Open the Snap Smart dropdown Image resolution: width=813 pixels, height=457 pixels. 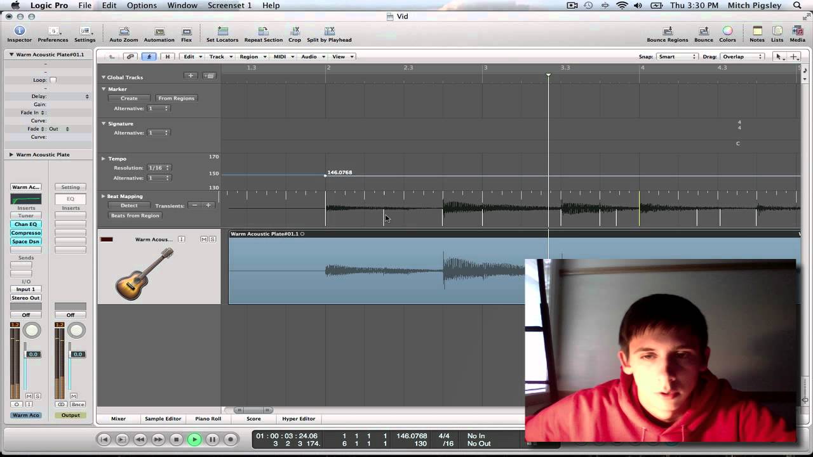(x=677, y=56)
